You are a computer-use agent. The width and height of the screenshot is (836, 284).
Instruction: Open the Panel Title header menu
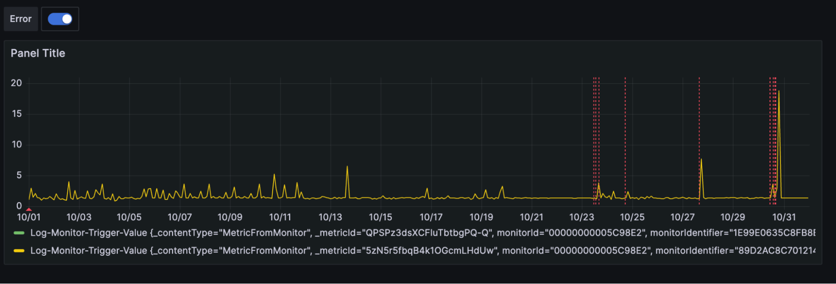click(x=38, y=53)
